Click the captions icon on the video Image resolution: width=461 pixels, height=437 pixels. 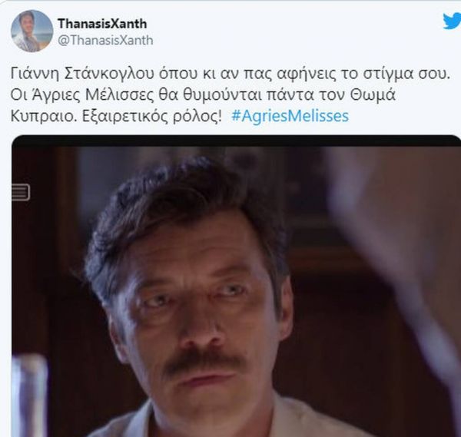point(21,192)
